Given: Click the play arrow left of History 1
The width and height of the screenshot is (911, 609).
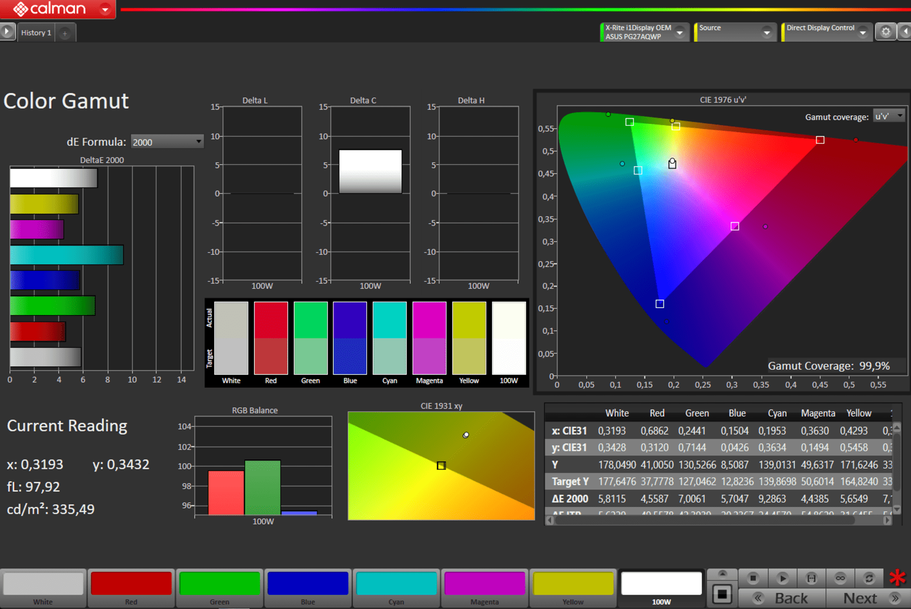Looking at the screenshot, I should click(7, 32).
